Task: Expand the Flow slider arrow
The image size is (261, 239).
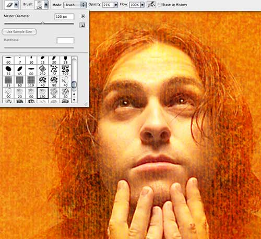Action: 143,5
